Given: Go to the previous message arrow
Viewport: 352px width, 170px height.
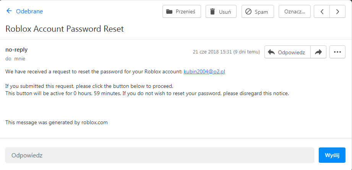Looking at the screenshot, I should coord(322,11).
